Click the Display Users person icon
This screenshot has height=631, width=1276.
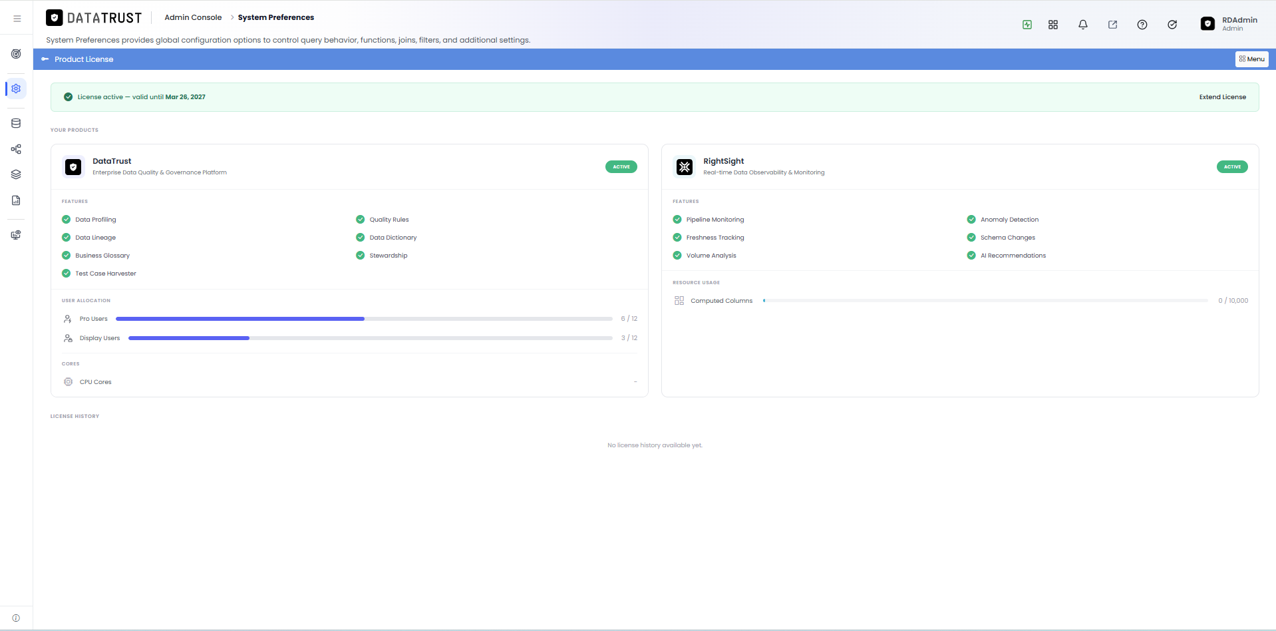click(68, 338)
